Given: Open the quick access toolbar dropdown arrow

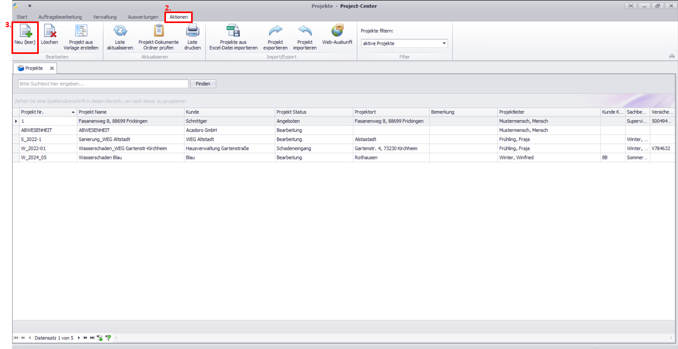Looking at the screenshot, I should (30, 6).
